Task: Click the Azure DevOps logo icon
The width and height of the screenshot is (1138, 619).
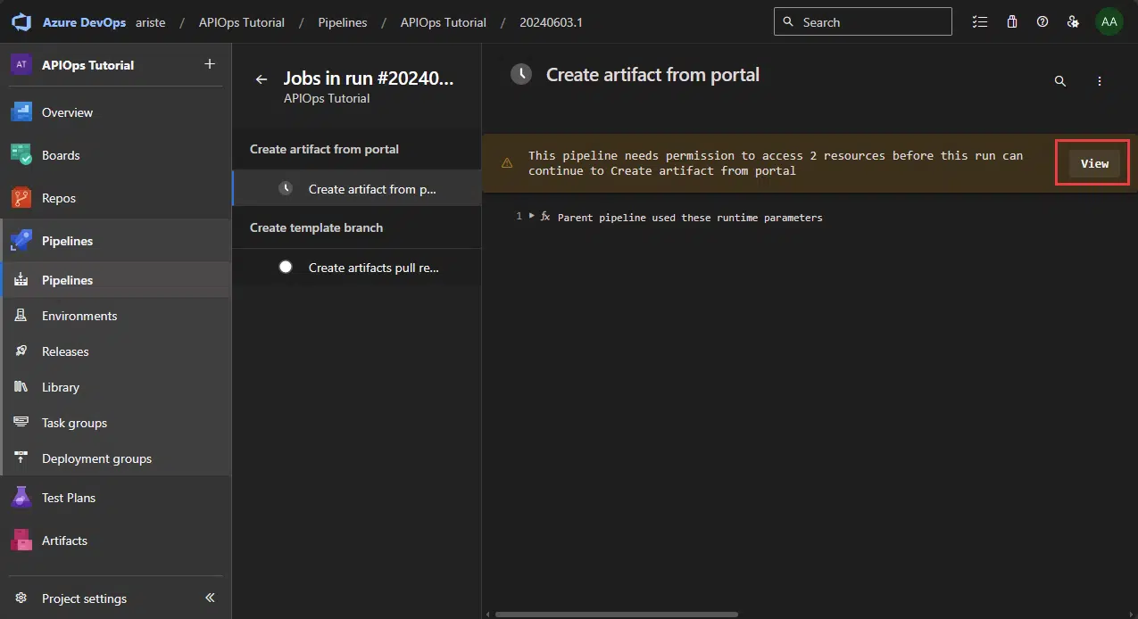Action: [23, 22]
